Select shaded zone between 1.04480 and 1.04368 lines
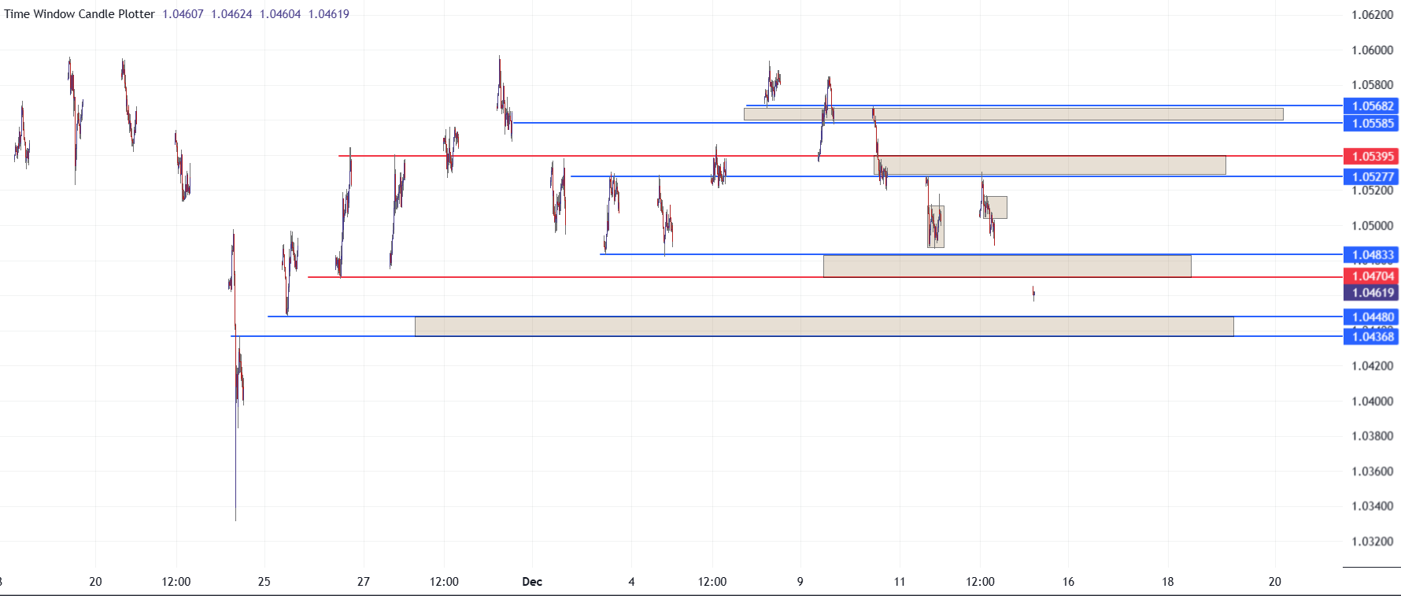This screenshot has height=596, width=1401. pos(823,327)
